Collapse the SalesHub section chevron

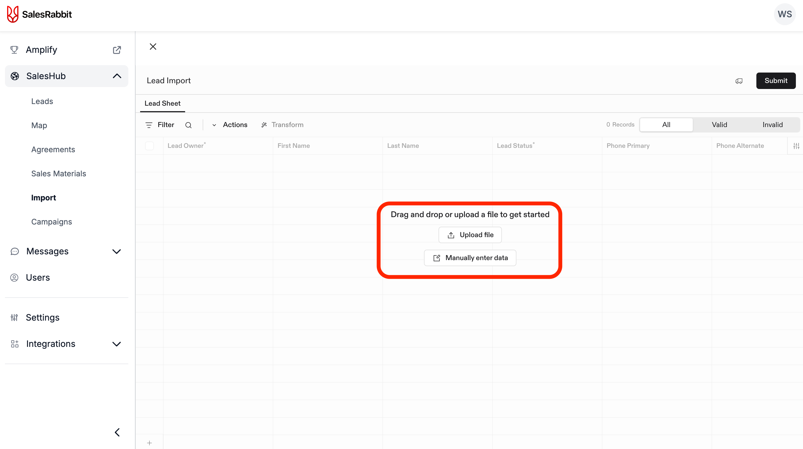tap(117, 76)
